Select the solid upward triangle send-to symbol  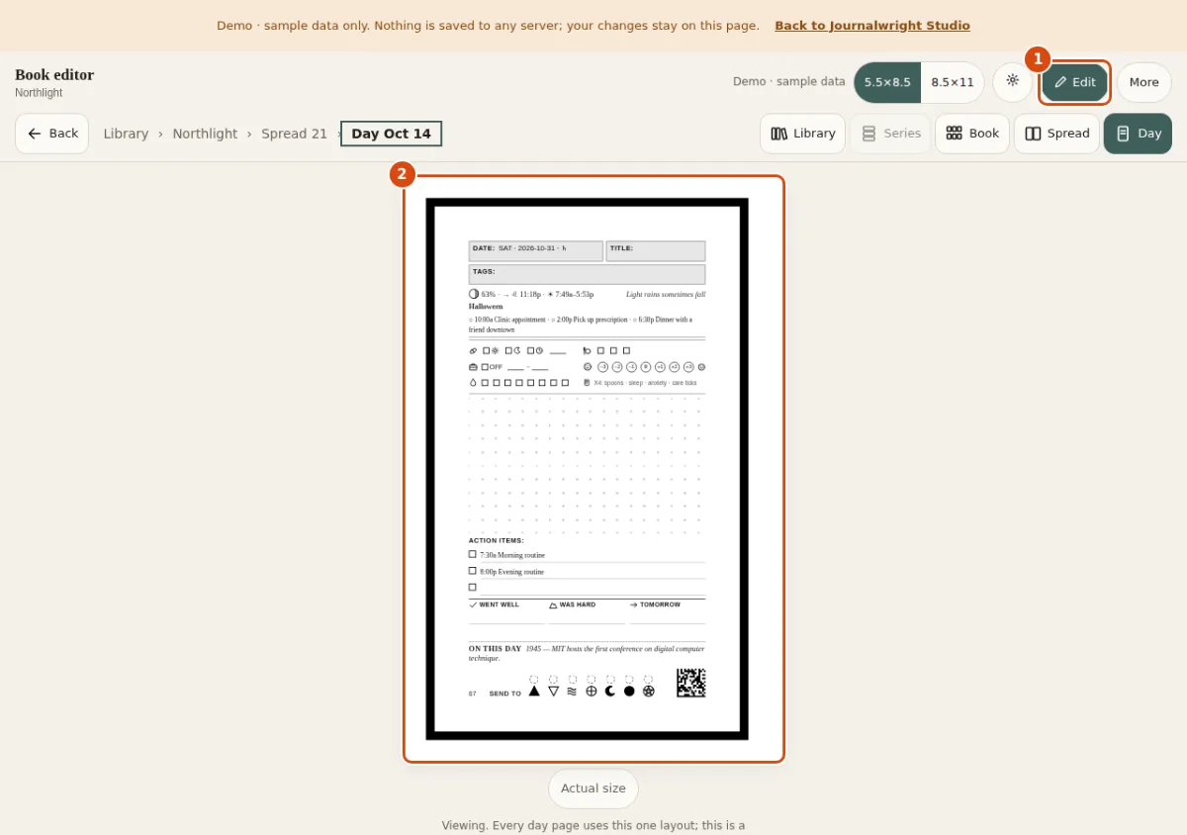click(x=534, y=691)
